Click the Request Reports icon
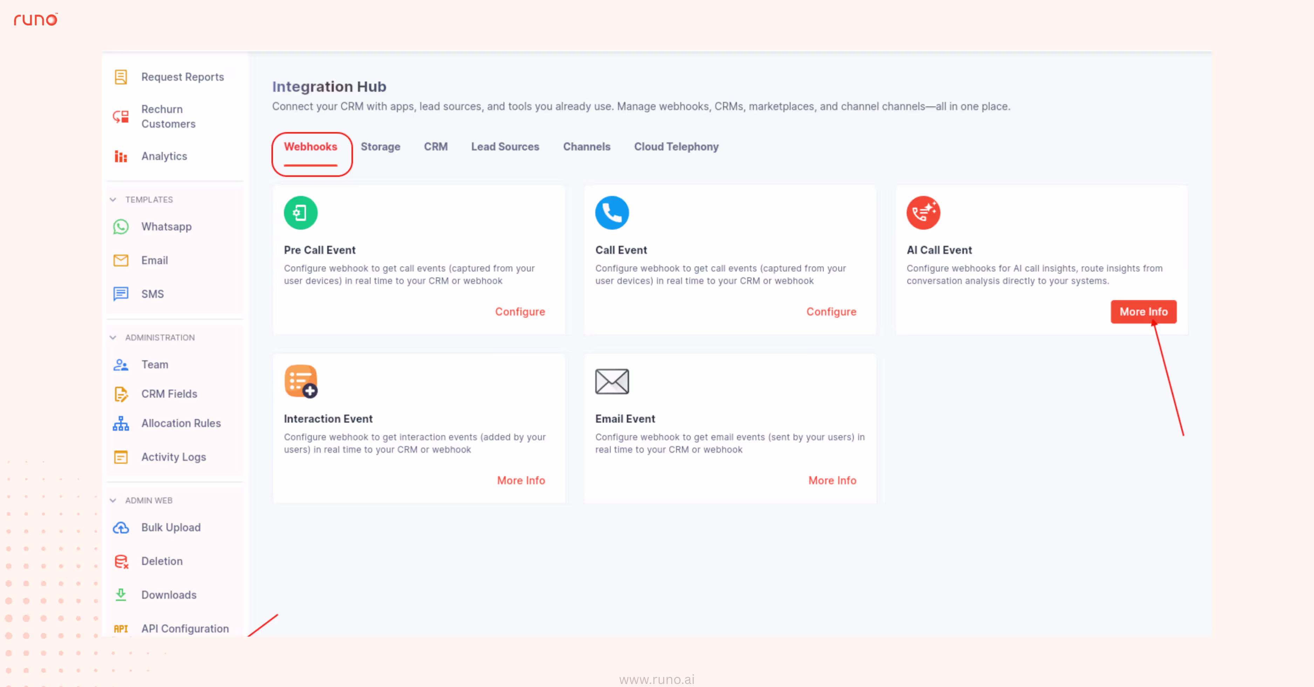1314x687 pixels. [x=121, y=77]
